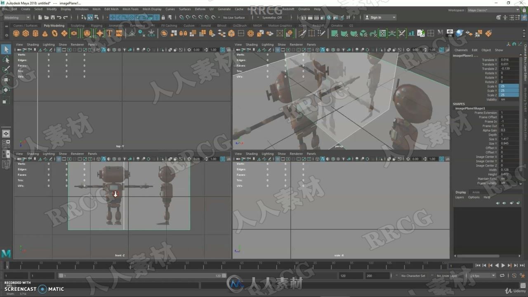Viewport: 528px width, 297px height.
Task: Click the New Scene icon
Action: click(x=40, y=17)
